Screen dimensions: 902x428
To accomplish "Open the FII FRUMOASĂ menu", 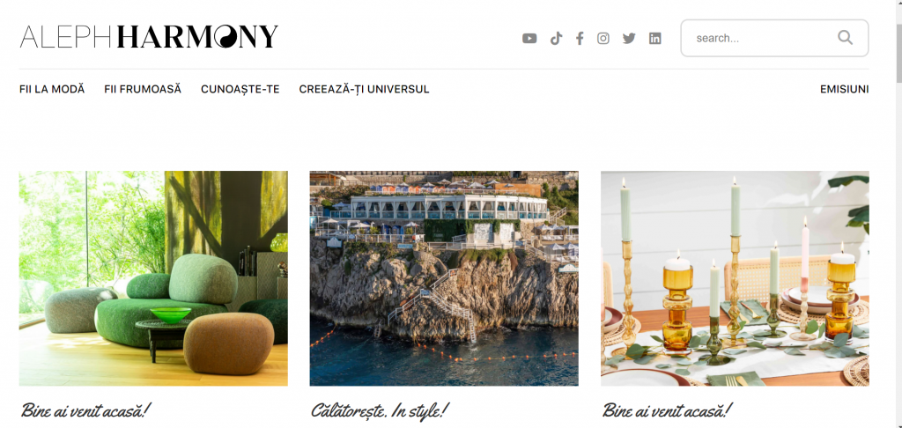I will pos(143,89).
